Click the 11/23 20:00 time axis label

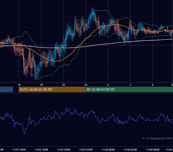click(x=64, y=149)
